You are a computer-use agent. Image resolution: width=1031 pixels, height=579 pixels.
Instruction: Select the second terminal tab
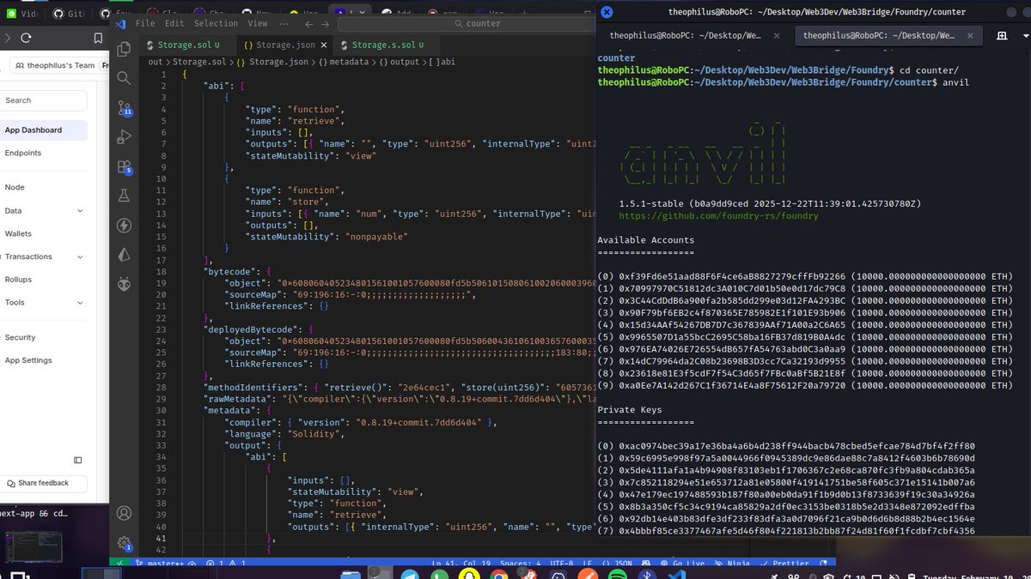click(x=887, y=35)
